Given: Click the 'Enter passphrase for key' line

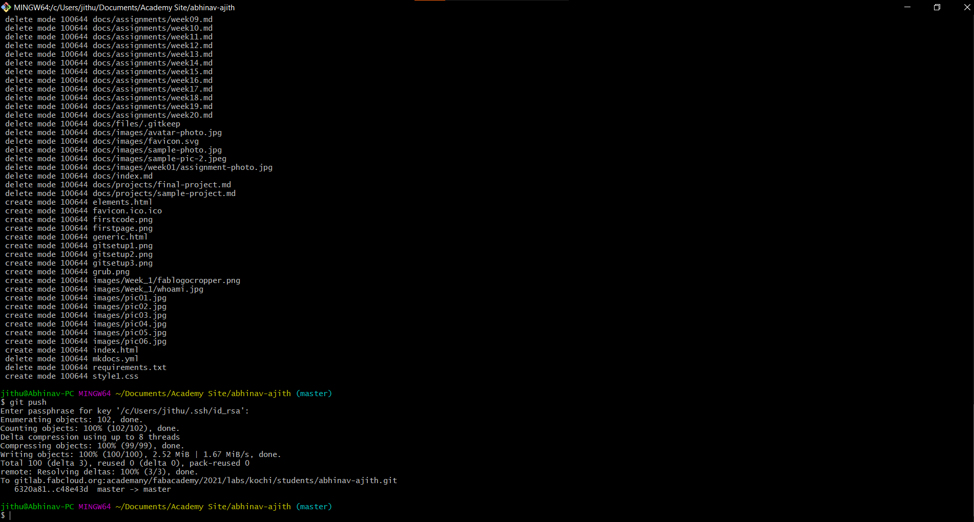Looking at the screenshot, I should click(x=125, y=411).
